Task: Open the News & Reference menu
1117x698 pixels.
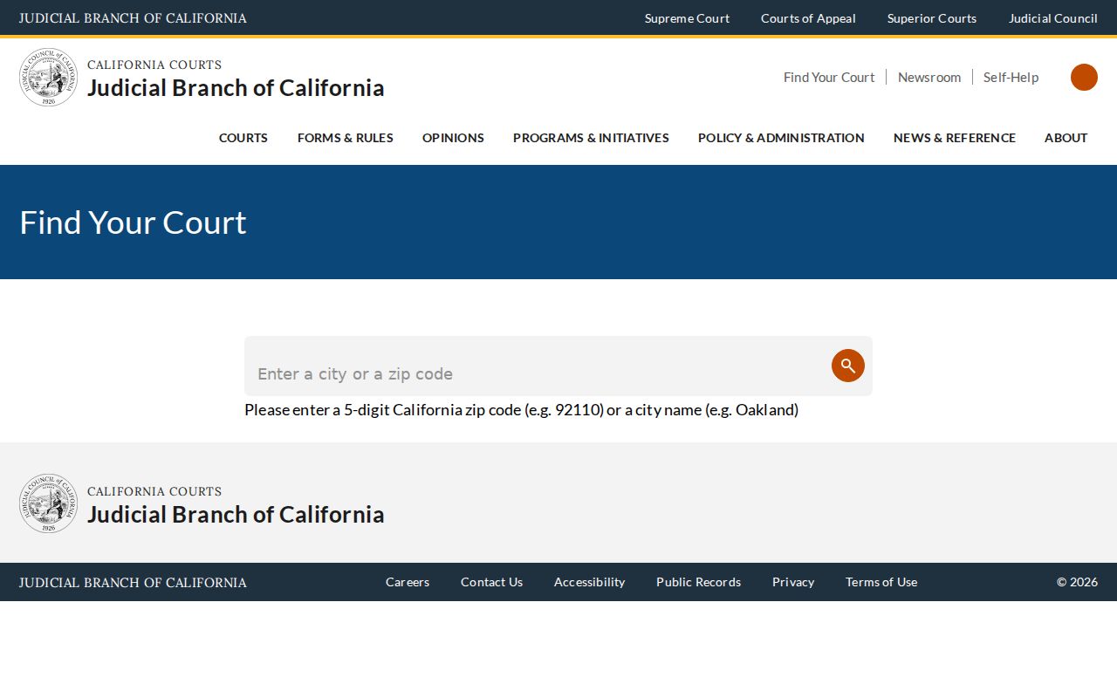Action: [x=955, y=138]
